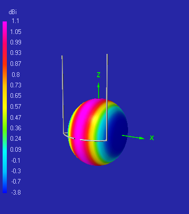The height and width of the screenshot is (214, 189).
Task: Click the horizontal wire at antenna base
Action: click(x=85, y=139)
